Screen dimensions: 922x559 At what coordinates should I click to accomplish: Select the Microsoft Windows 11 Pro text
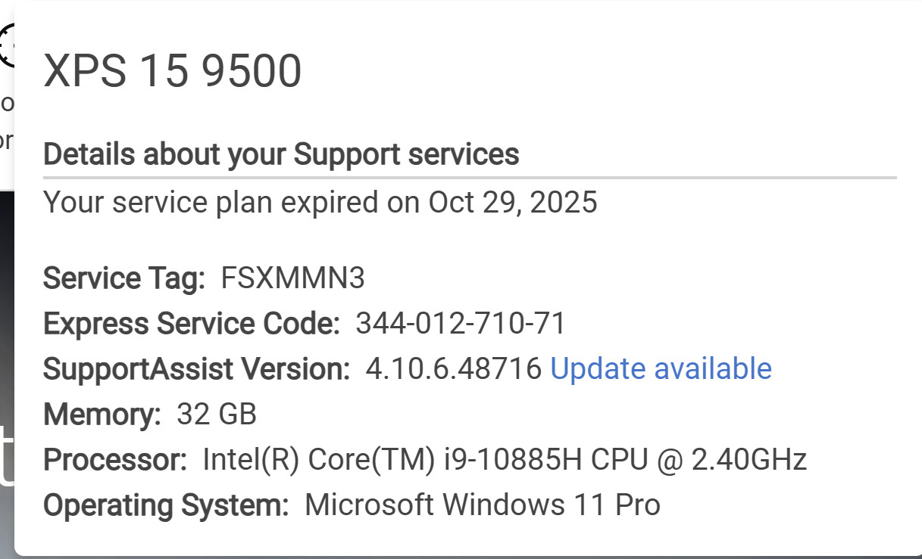(x=483, y=505)
